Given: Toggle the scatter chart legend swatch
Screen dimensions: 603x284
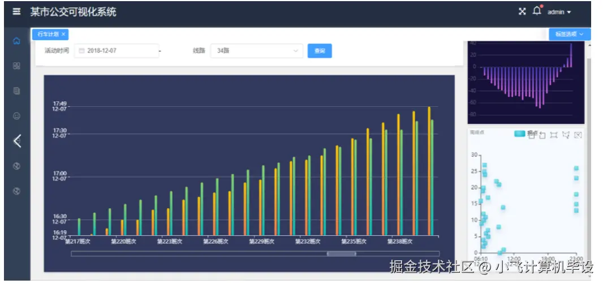Looking at the screenshot, I should point(519,134).
